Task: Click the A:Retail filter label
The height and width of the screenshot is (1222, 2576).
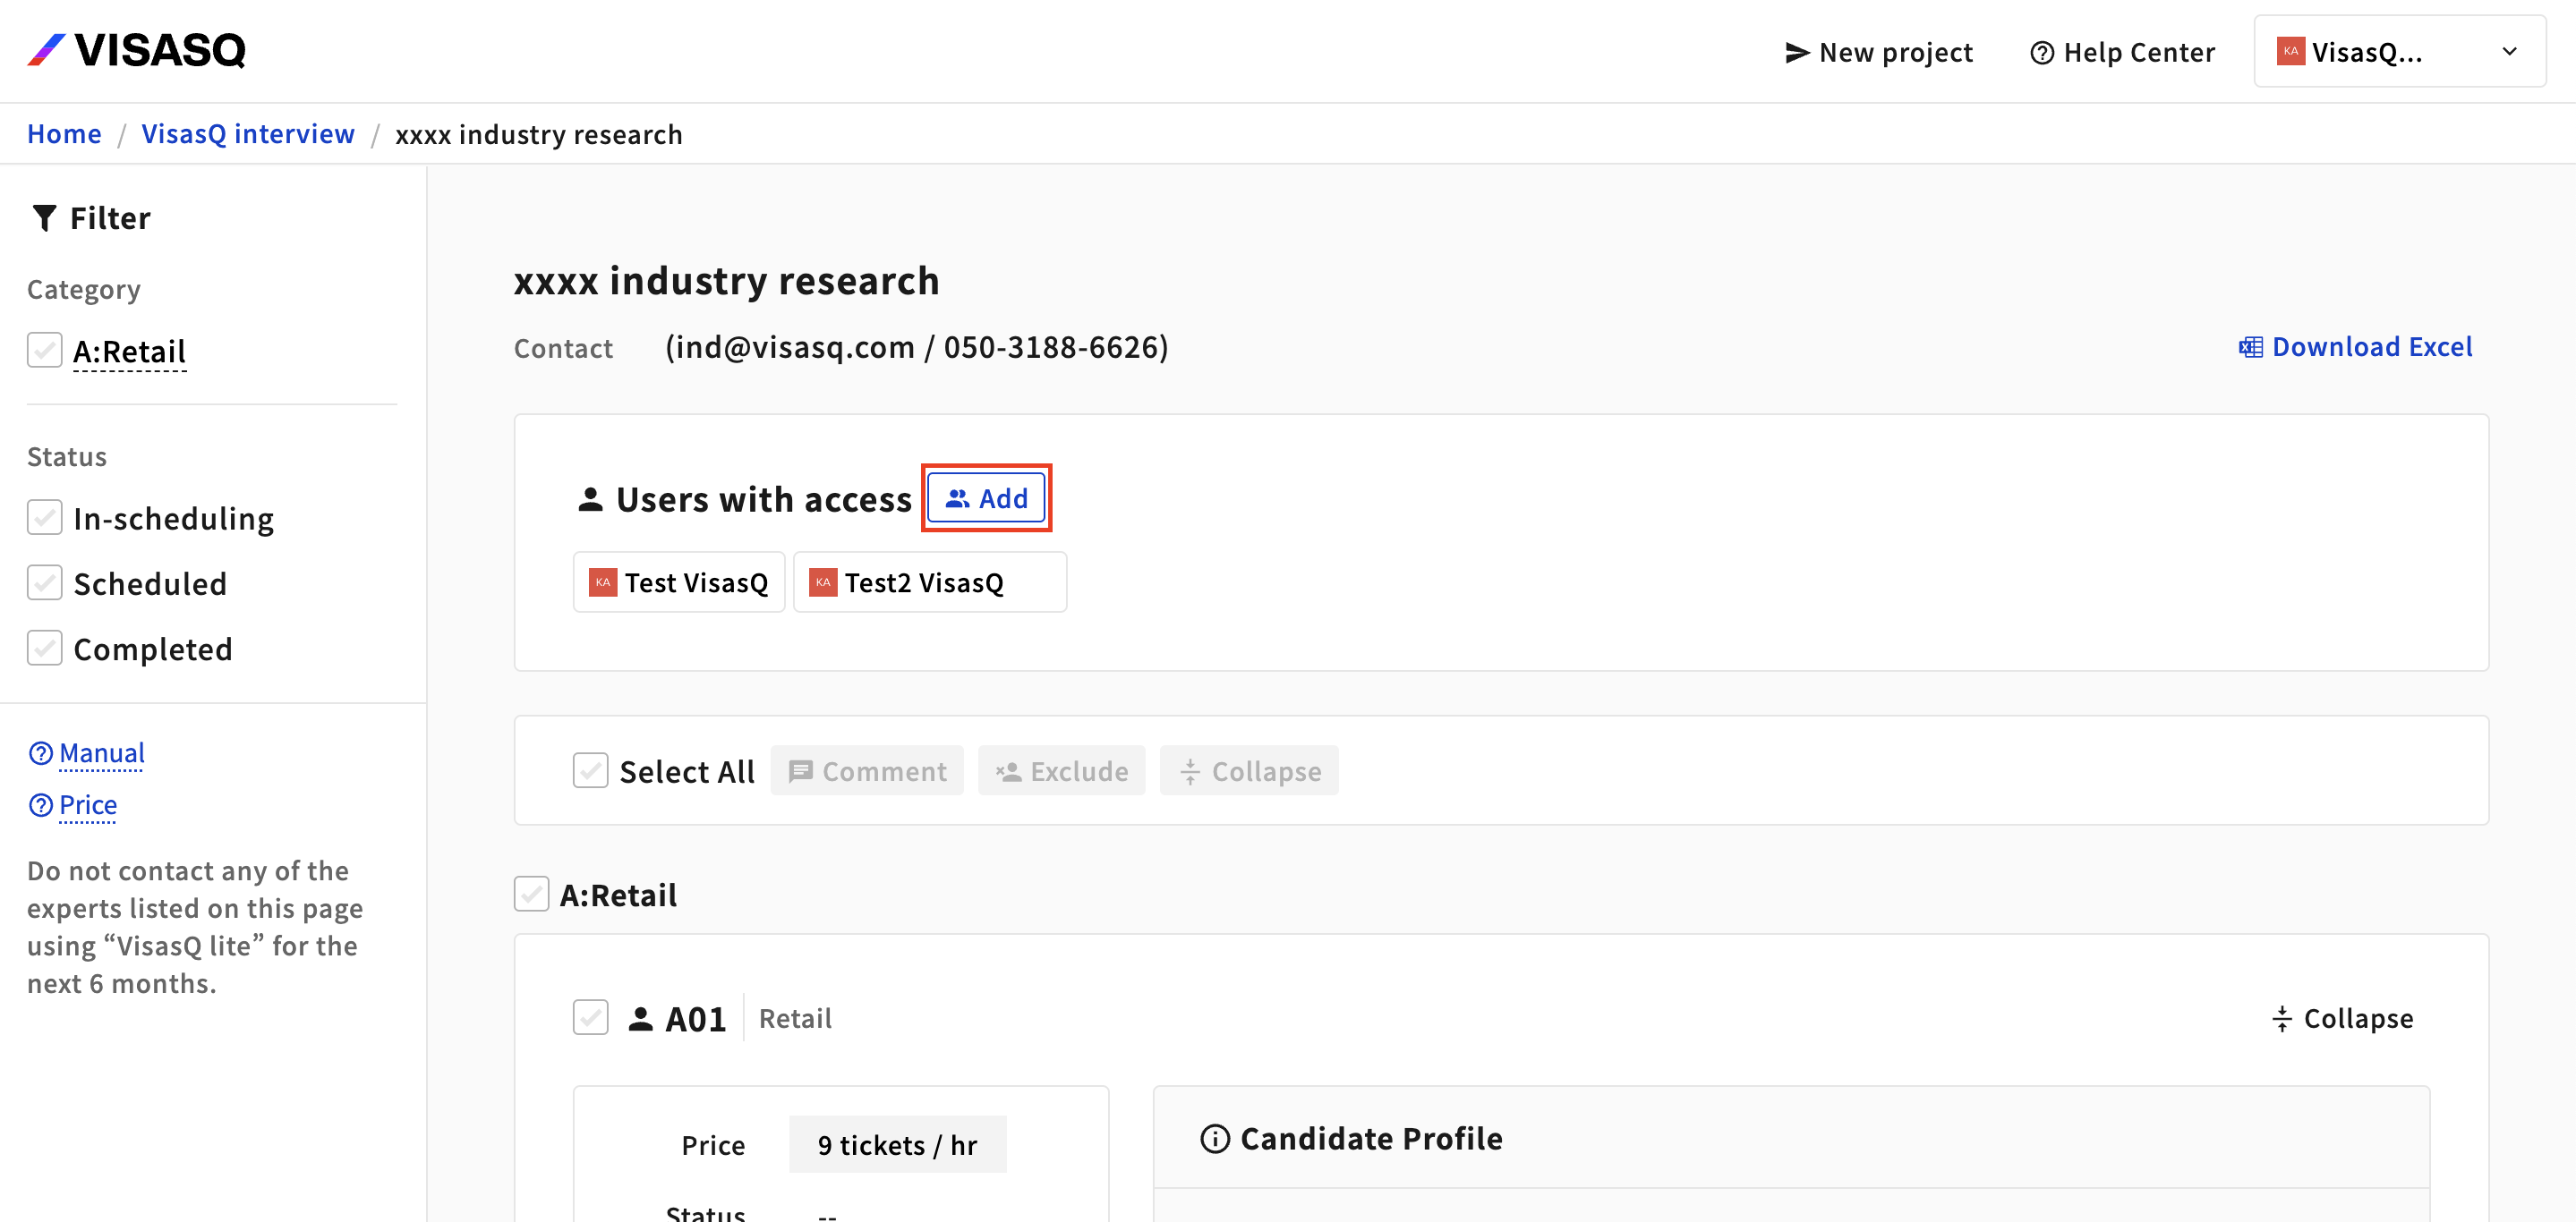Action: coord(129,351)
